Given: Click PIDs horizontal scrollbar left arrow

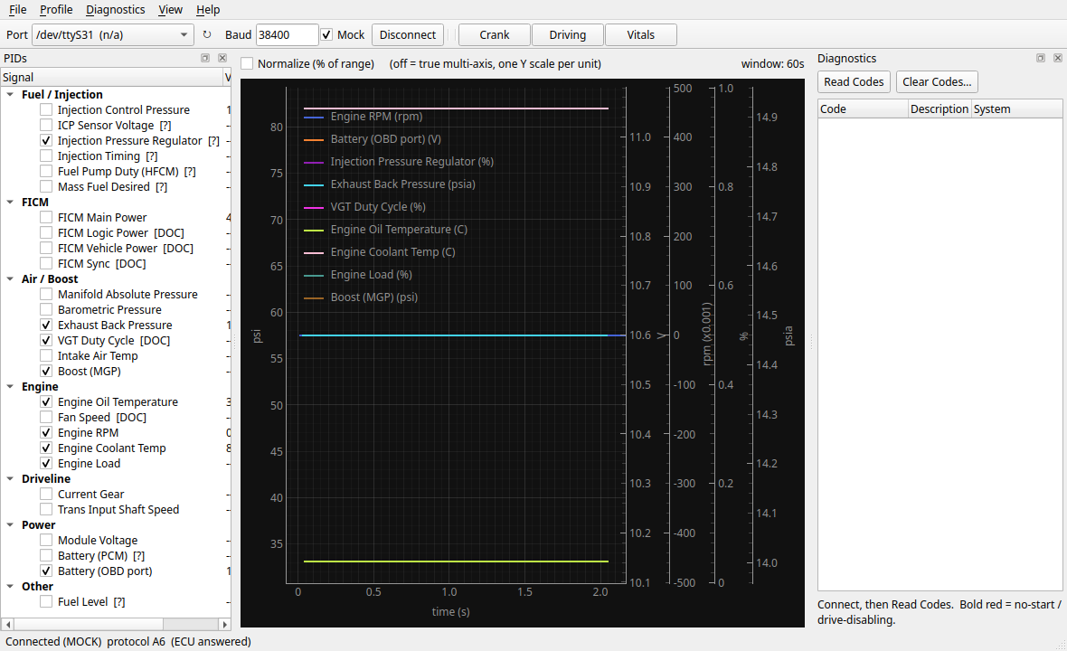Looking at the screenshot, I should click(7, 624).
